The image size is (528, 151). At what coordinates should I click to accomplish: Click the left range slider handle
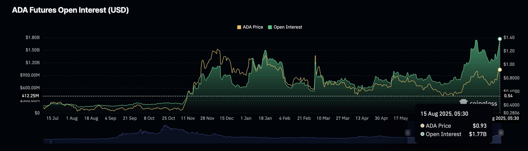tap(408, 132)
